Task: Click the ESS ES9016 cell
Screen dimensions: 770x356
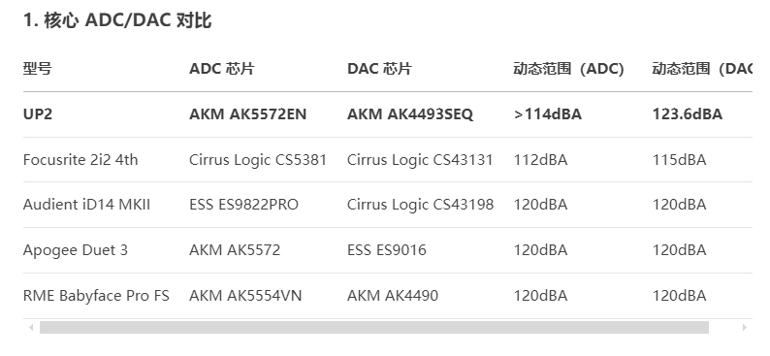Action: (387, 250)
